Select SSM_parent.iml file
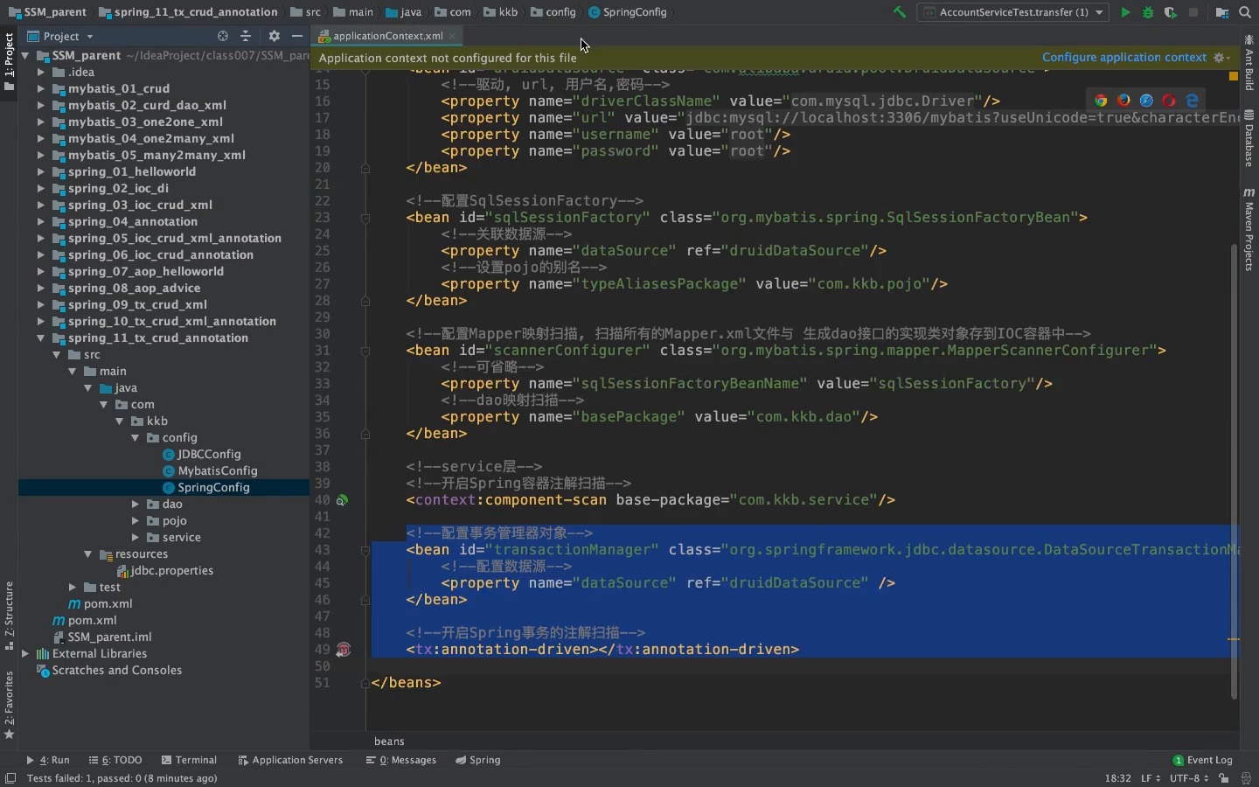 pos(109,637)
